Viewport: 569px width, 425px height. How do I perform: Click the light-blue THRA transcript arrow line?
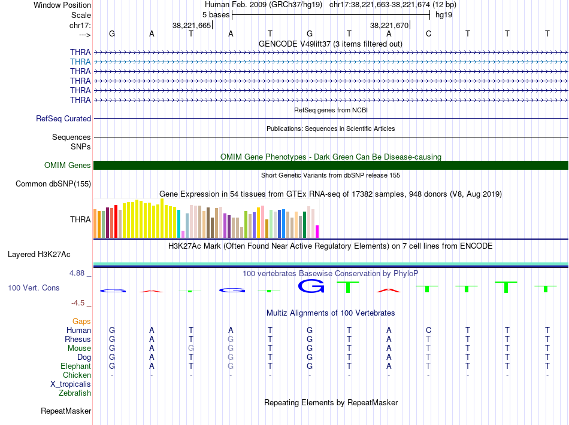(331, 62)
